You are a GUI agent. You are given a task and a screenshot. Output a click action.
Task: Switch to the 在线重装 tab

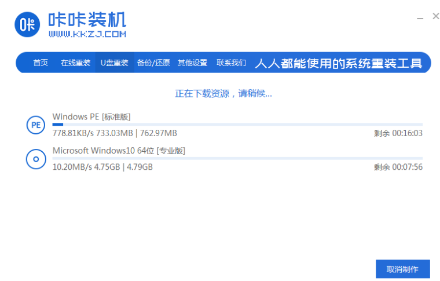75,63
